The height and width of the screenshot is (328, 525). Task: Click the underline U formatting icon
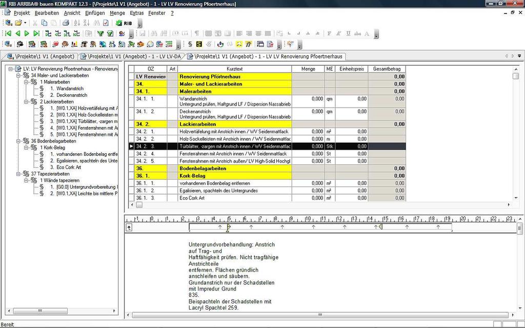(x=348, y=33)
